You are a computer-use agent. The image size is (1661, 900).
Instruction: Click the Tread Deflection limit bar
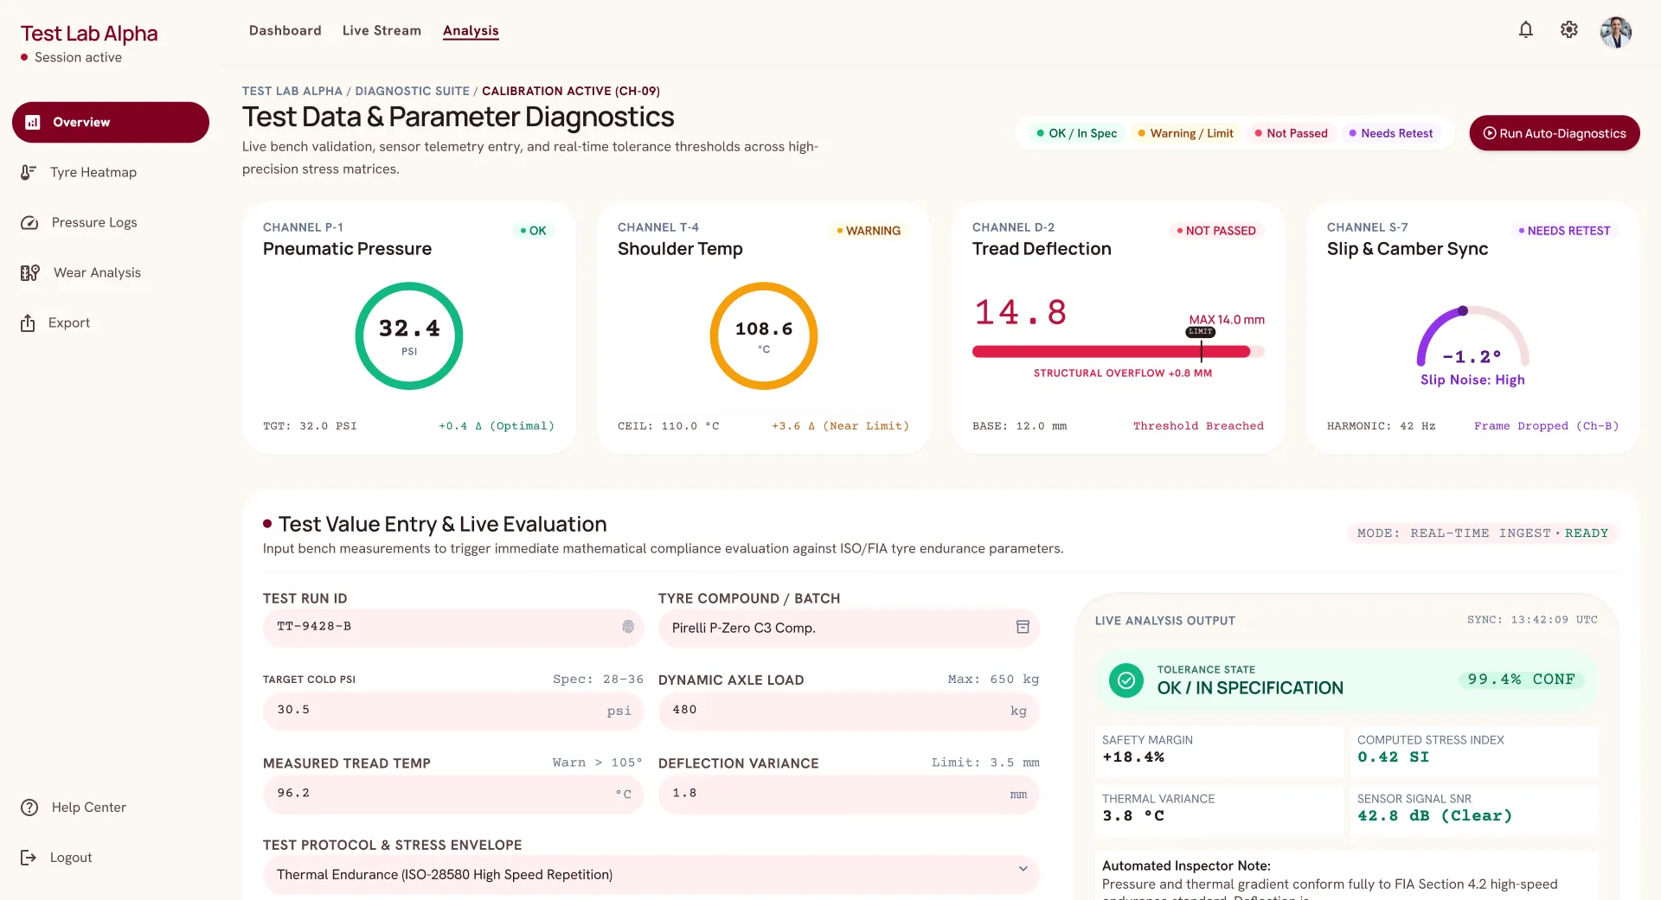click(1119, 352)
